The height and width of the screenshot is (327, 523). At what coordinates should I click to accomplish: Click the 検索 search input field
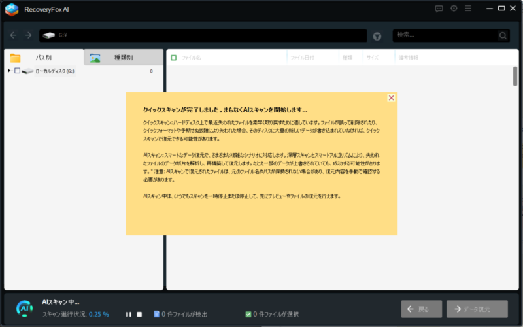445,35
